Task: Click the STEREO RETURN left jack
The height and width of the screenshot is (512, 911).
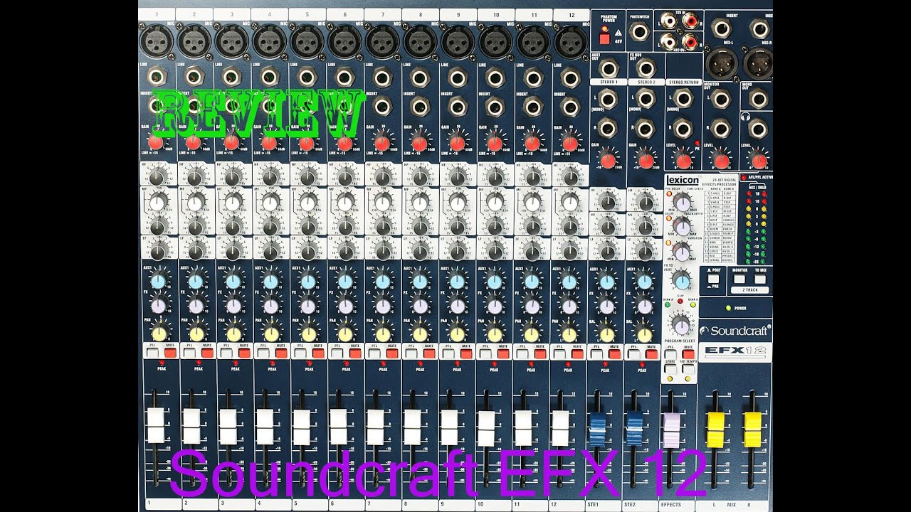Action: (684, 98)
